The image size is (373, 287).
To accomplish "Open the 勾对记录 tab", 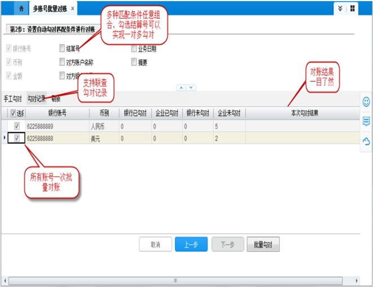I will (x=37, y=99).
